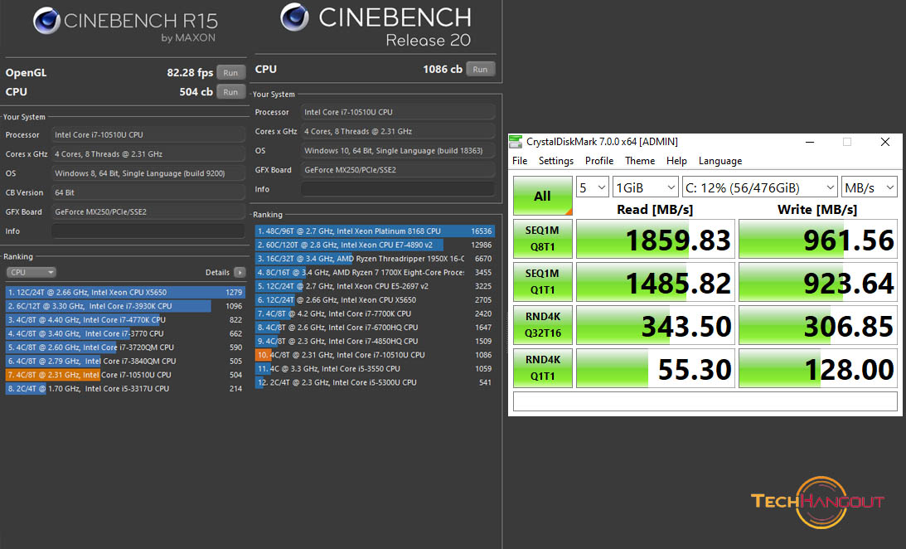This screenshot has height=549, width=906.
Task: Select R20 ranking row Ryzen 7 1700X
Action: [375, 272]
